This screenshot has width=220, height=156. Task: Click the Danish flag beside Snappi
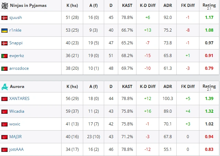pos(4,43)
